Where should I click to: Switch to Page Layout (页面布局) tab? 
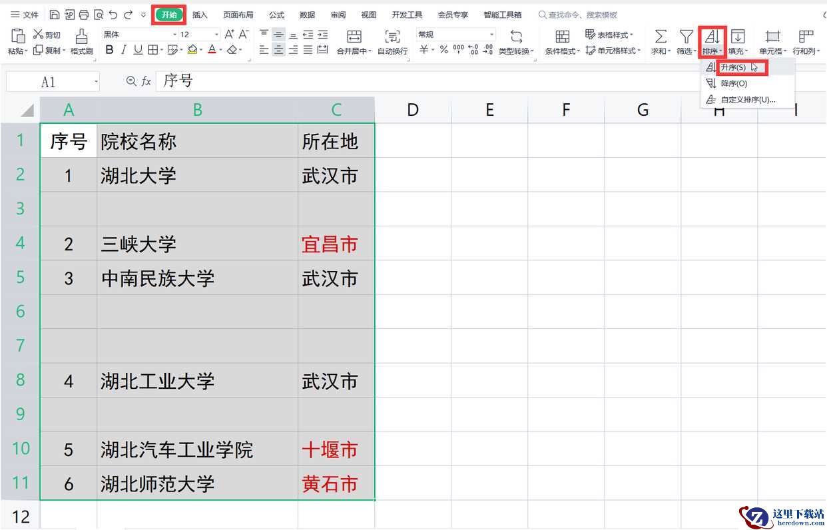click(238, 15)
